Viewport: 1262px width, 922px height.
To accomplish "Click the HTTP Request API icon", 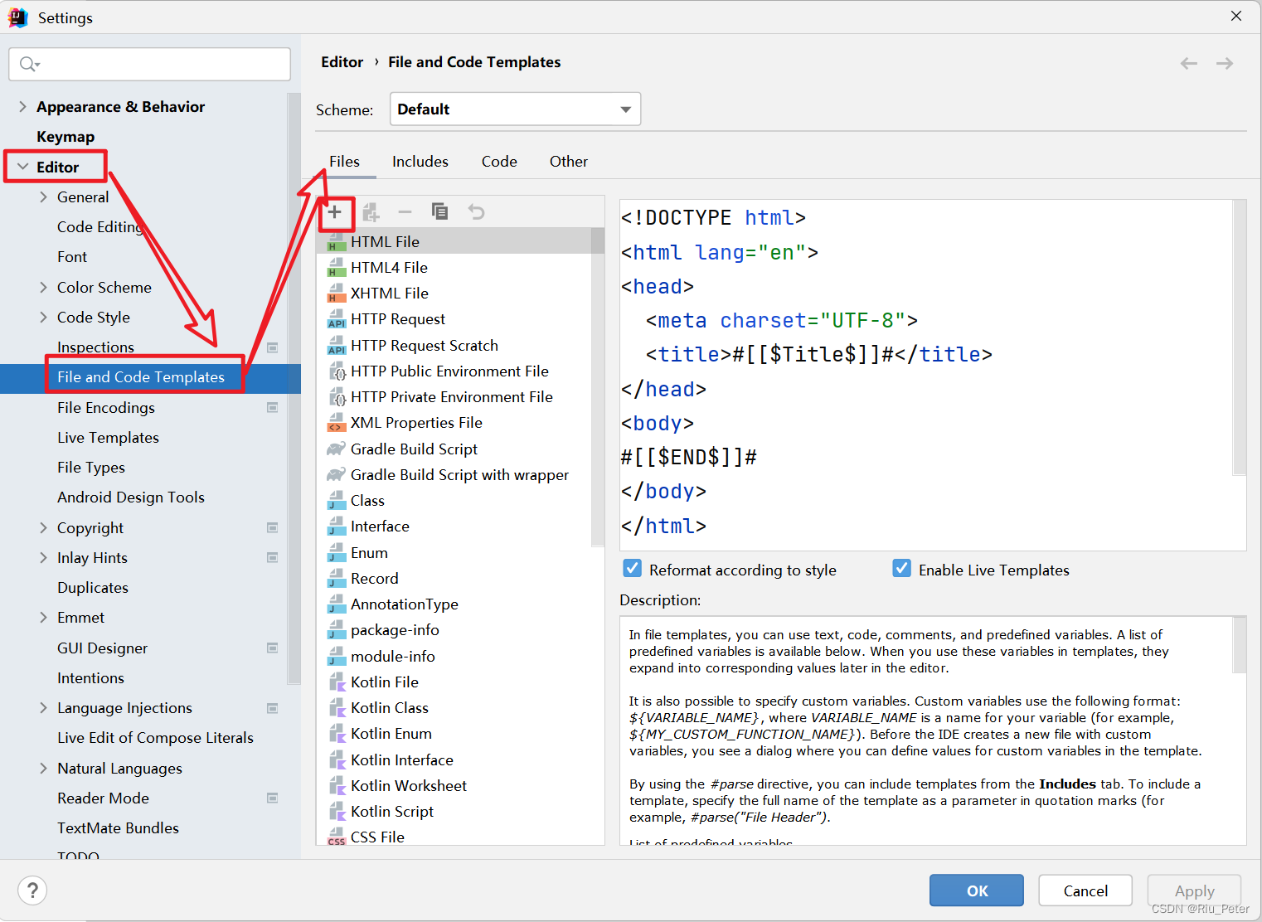I will (x=336, y=319).
